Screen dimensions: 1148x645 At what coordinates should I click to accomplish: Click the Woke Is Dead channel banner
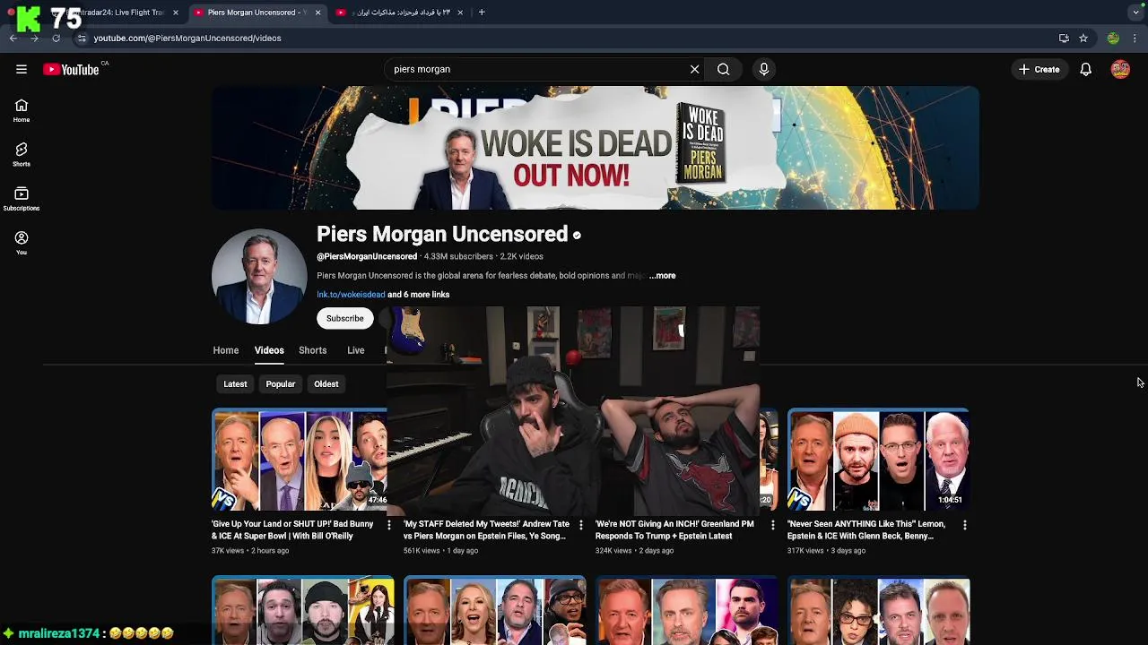point(596,148)
